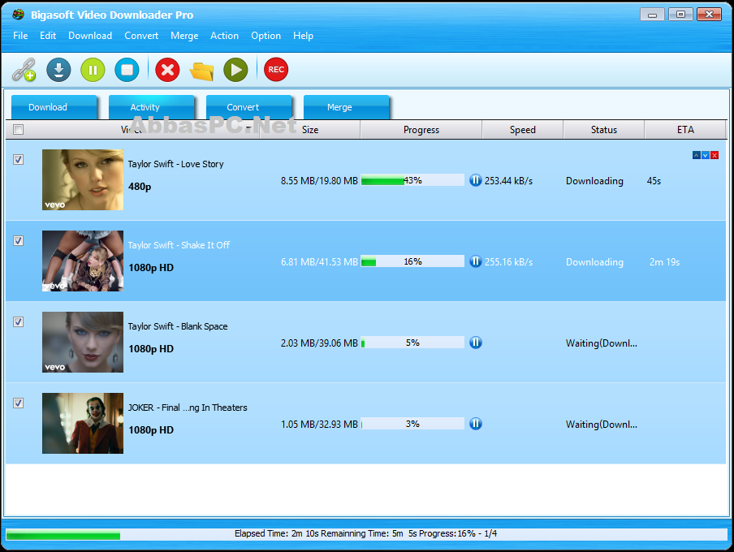
Task: Click '1.05 MB/32.93 MB' size value
Action: point(319,425)
